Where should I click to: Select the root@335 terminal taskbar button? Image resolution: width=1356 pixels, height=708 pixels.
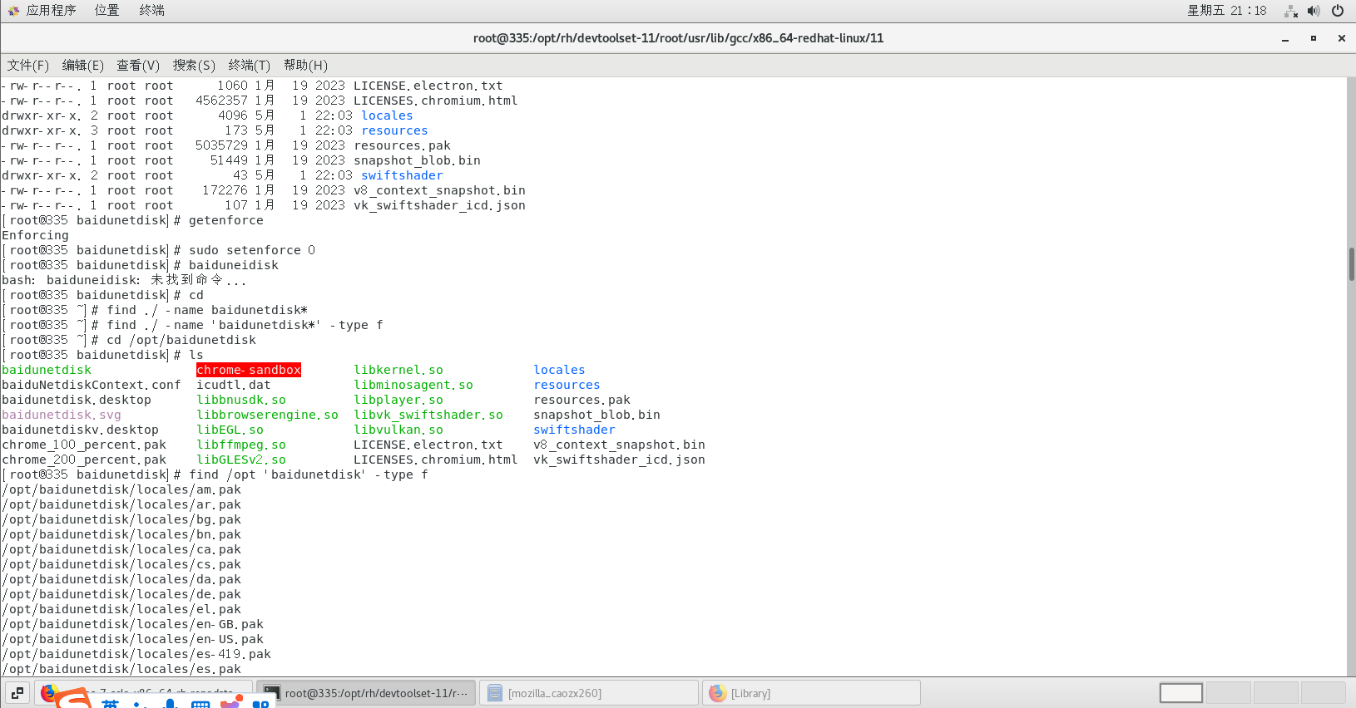(366, 692)
